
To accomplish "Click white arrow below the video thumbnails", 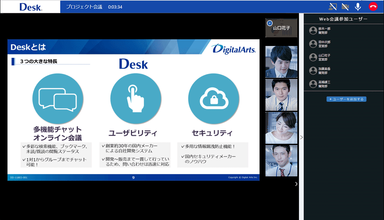I will 296,184.
